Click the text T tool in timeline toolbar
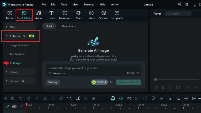The width and height of the screenshot is (201, 113). 69,98
